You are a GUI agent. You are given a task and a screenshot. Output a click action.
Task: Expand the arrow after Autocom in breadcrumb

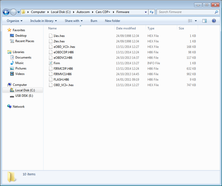click(x=92, y=12)
